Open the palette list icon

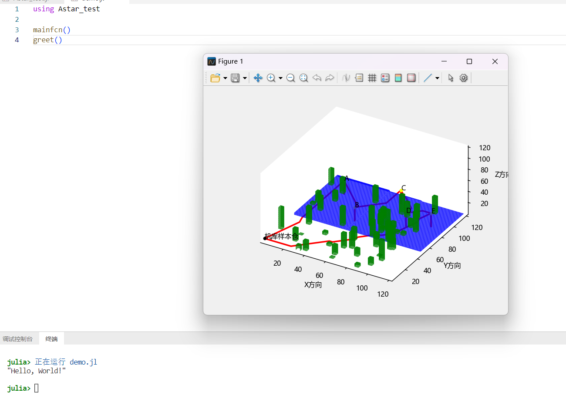[385, 78]
